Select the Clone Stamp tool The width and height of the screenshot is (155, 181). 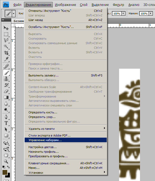coord(6,79)
